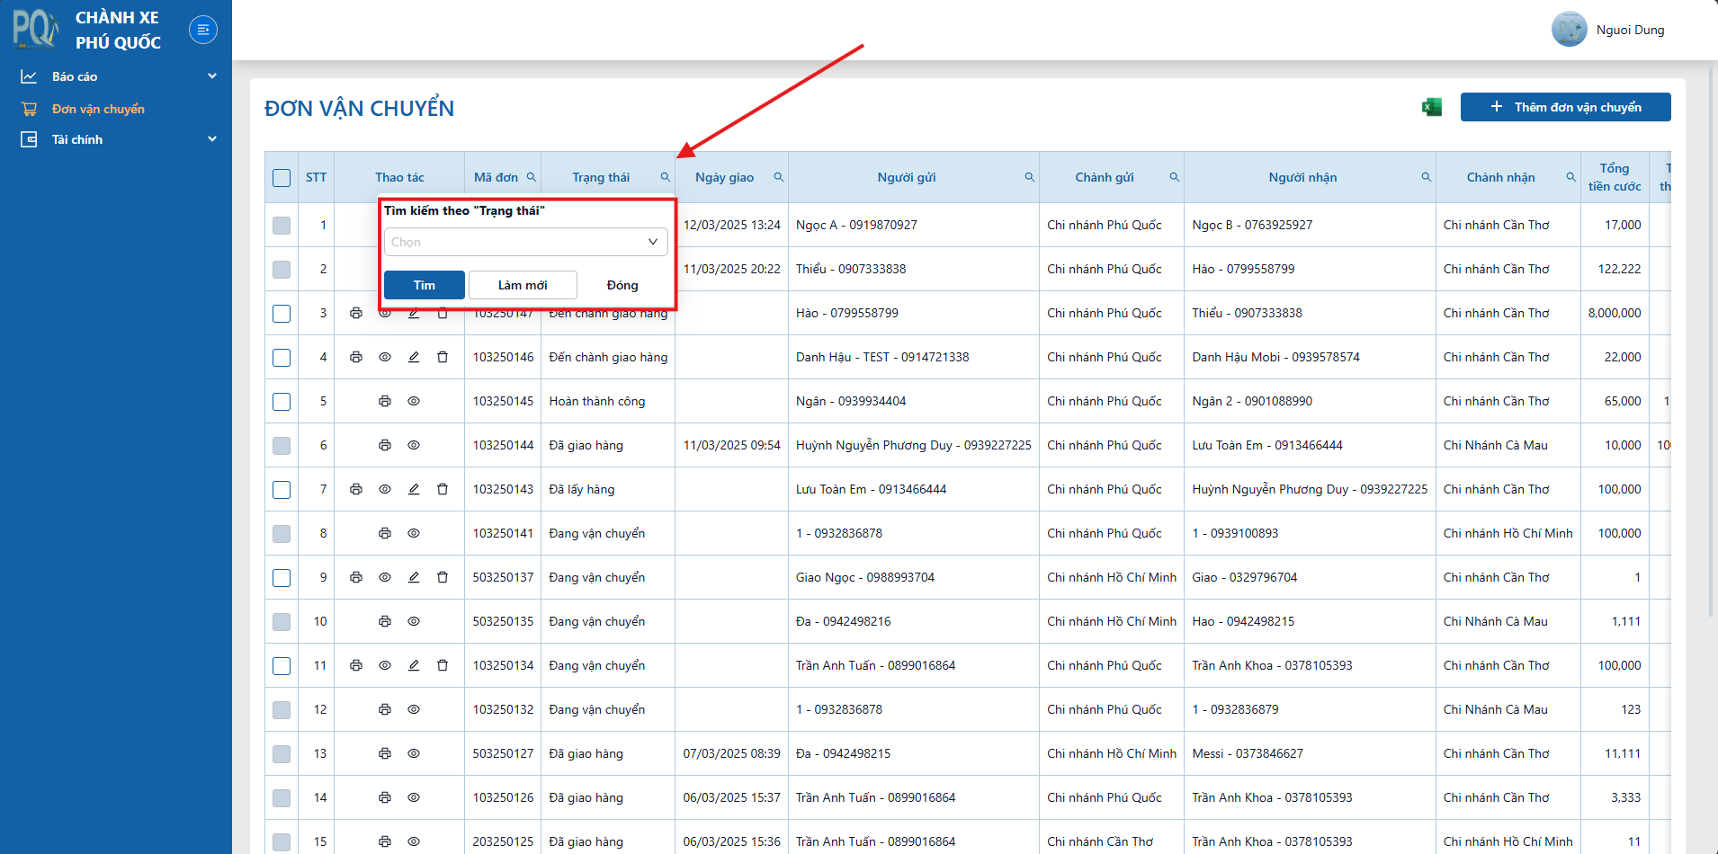Open search filter for Ngày giao column
This screenshot has height=854, width=1718.
(x=779, y=177)
